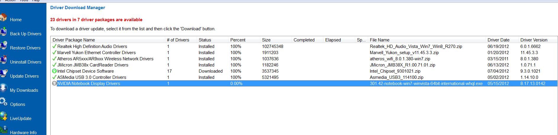Screen dimensions: 558x135
Task: Click file name atheros_wifi_8.0.1.380-win7.zip
Action: (x=400, y=59)
